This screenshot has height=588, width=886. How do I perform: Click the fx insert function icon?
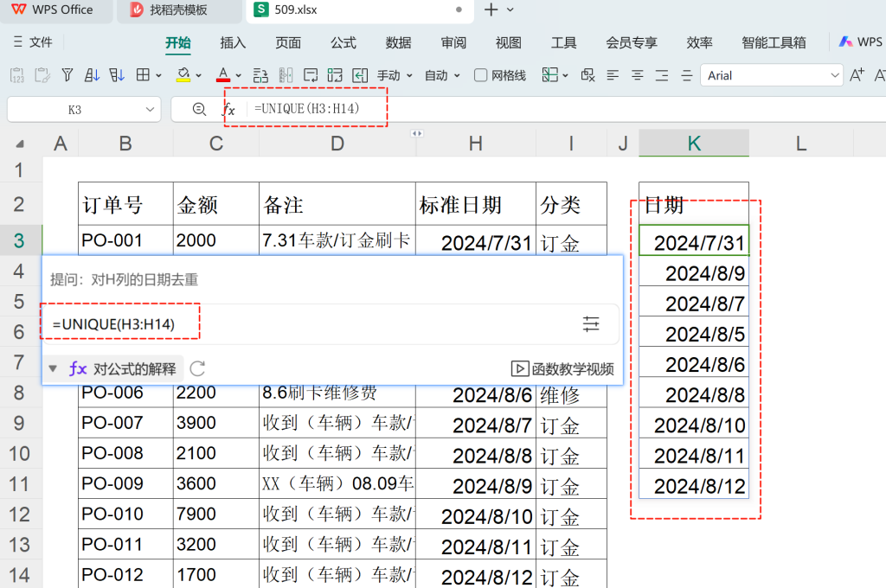(x=228, y=109)
